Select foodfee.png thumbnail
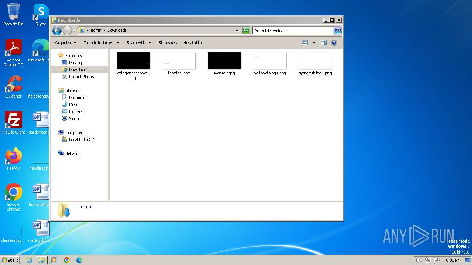Image resolution: width=472 pixels, height=265 pixels. pyautogui.click(x=179, y=61)
